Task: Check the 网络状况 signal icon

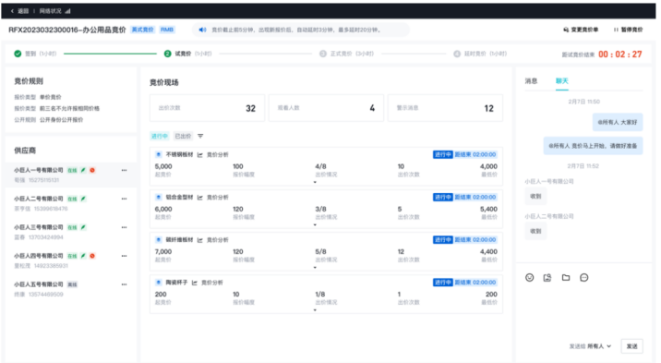Action: pos(67,11)
